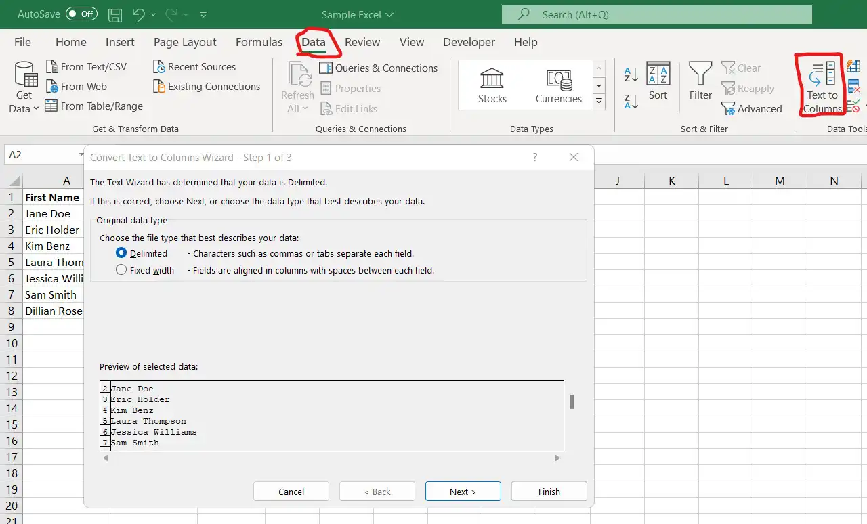Screen dimensions: 867x524
Task: Expand the Sample Excel title dropdown
Action: 389,15
